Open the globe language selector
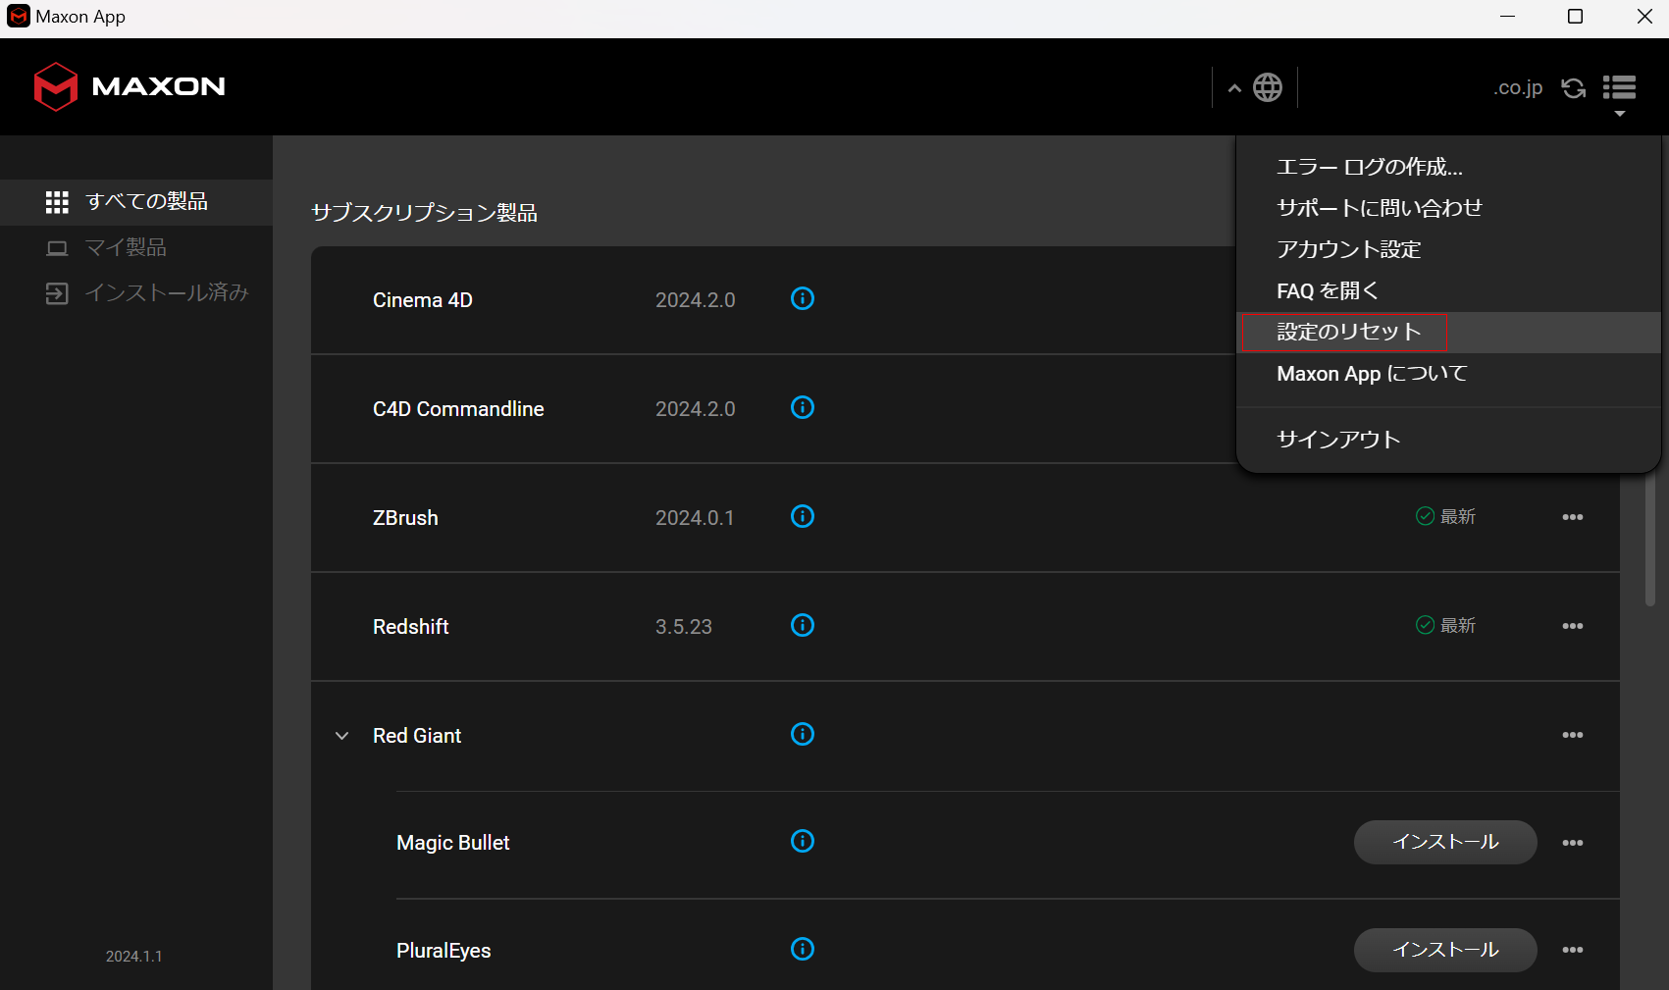Viewport: 1669px width, 990px height. pyautogui.click(x=1268, y=87)
